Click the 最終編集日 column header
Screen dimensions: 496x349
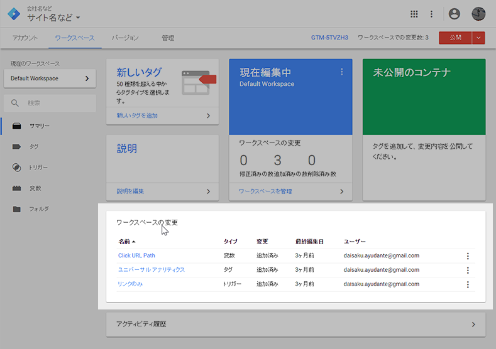pos(309,242)
